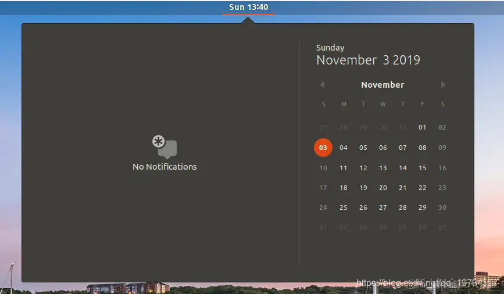The height and width of the screenshot is (294, 504).
Task: Select day 12 in the calendar
Action: [363, 168]
